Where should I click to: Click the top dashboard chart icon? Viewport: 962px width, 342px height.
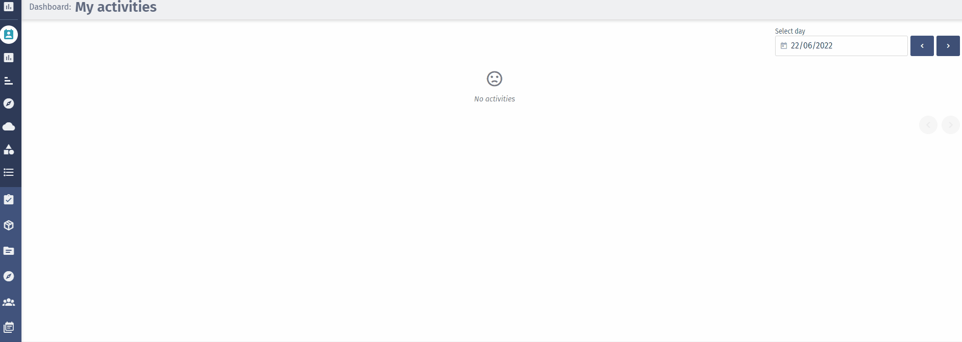click(9, 7)
